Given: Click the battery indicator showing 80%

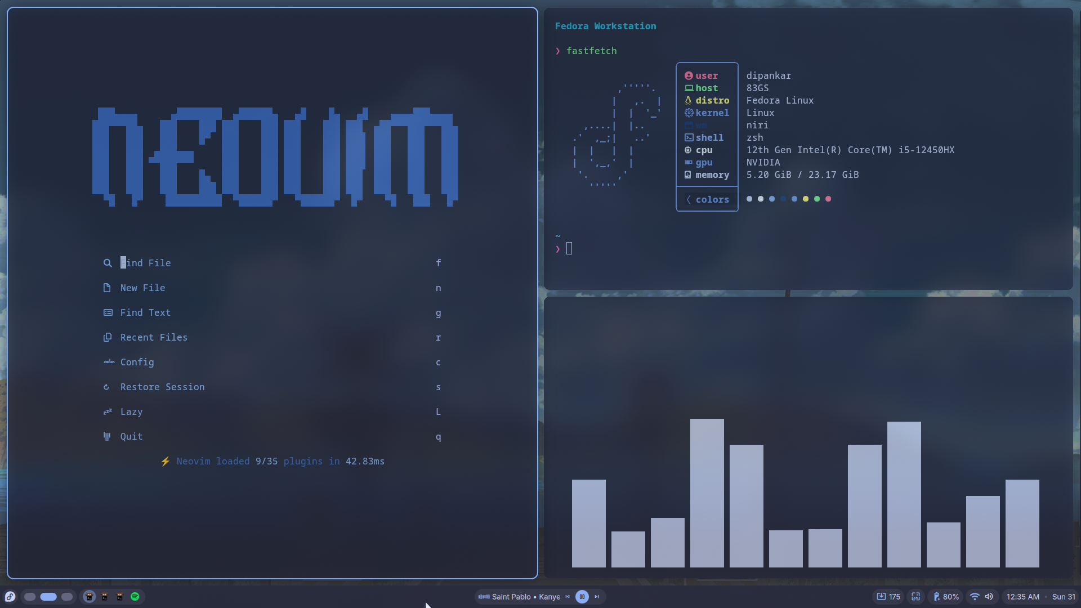Looking at the screenshot, I should click(946, 597).
